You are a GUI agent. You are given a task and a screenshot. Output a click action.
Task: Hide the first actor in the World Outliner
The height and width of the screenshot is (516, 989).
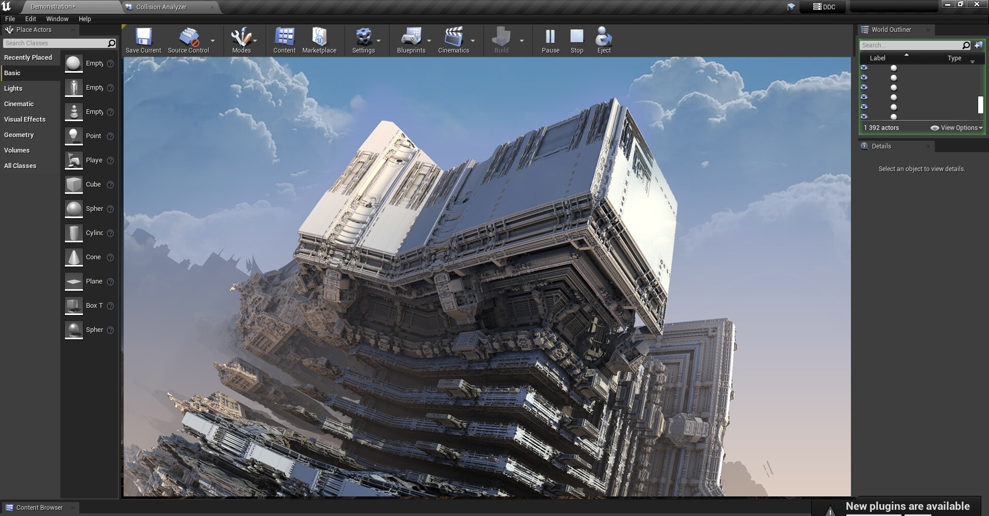point(865,68)
